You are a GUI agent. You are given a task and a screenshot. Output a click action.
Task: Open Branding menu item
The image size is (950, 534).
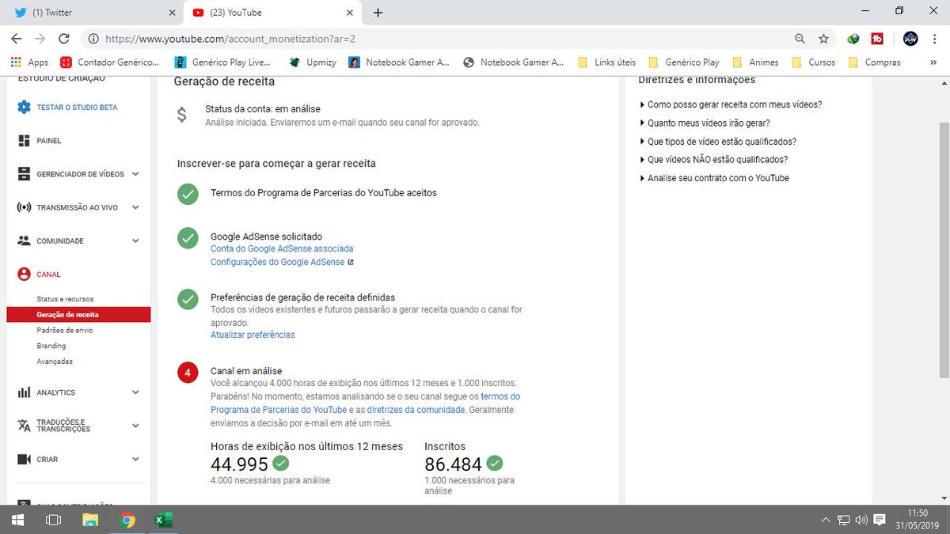tap(51, 346)
